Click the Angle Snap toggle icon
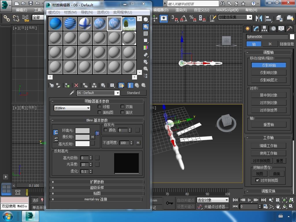Viewport: 296px width, 222px height. click(184, 18)
